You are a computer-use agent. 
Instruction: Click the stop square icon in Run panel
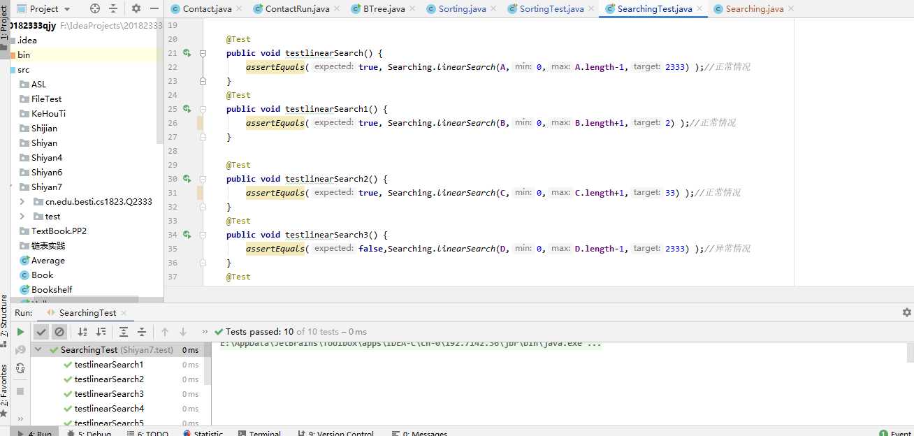pyautogui.click(x=20, y=391)
